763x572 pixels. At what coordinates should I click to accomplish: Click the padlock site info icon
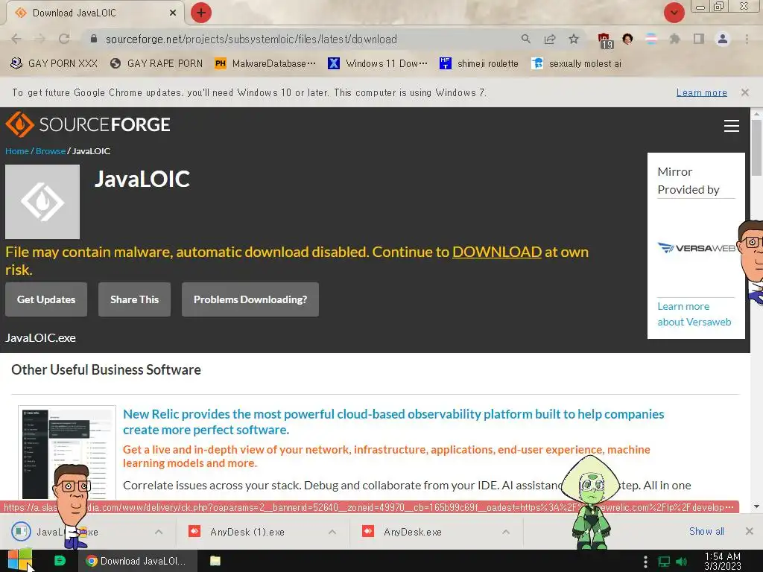(x=94, y=39)
